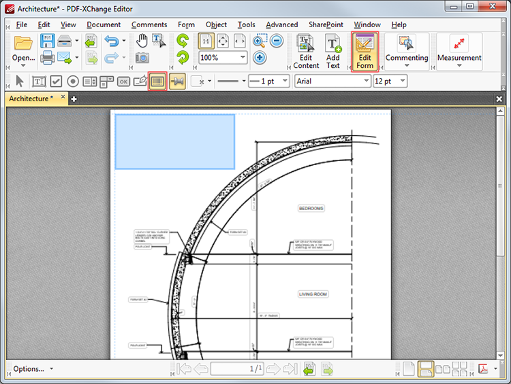Screen dimensions: 511x384
Task: Select the Hand tool
Action: click(x=142, y=41)
